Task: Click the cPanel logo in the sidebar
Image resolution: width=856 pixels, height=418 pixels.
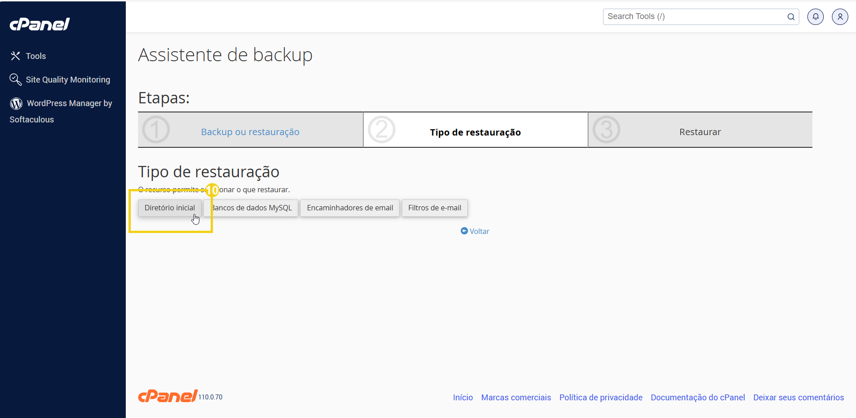Action: click(40, 24)
